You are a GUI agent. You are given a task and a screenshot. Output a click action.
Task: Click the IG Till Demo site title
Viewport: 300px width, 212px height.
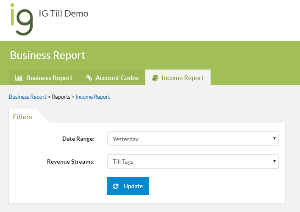[x=64, y=14]
